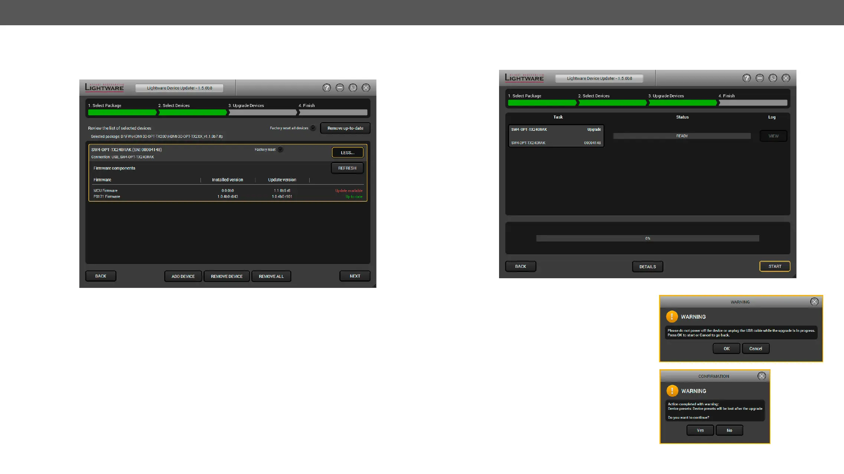844x474 pixels.
Task: Click Connection: USB, SW4-OPT-TX240RAK text
Action: click(x=123, y=157)
